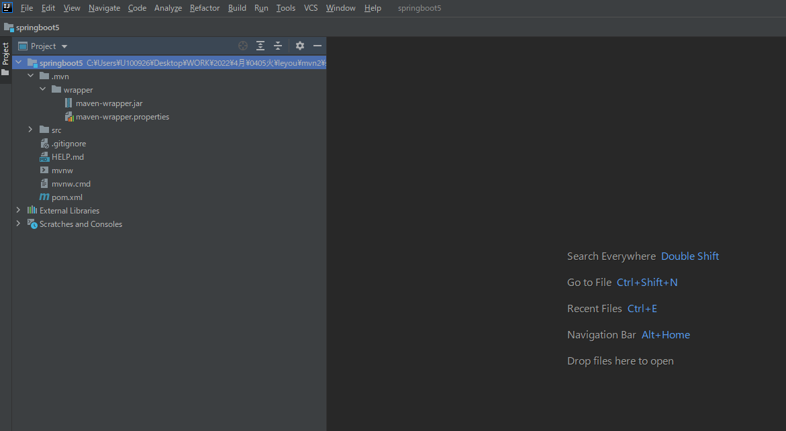The height and width of the screenshot is (431, 786).
Task: Click the maven-wrapper.properties file icon
Action: [x=69, y=117]
